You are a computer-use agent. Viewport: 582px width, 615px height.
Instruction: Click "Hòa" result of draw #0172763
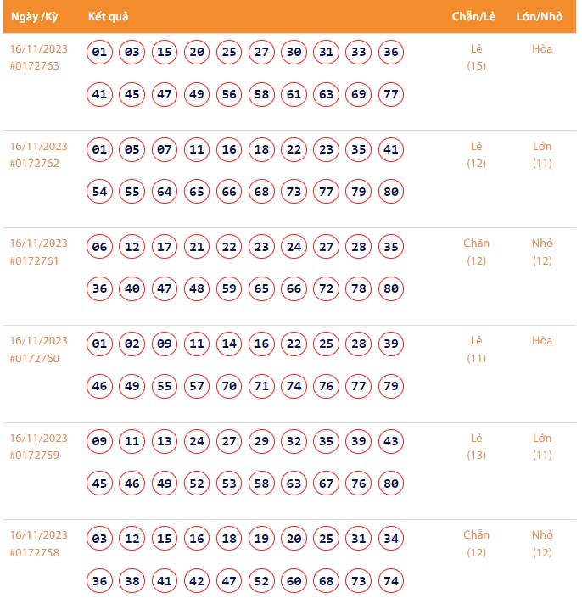pos(542,49)
